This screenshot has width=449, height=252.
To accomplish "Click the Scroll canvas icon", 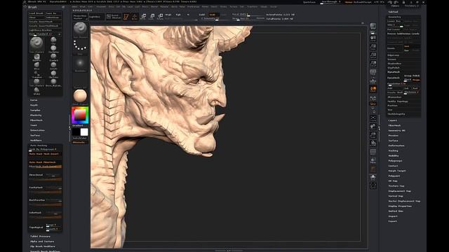I will coord(373,38).
